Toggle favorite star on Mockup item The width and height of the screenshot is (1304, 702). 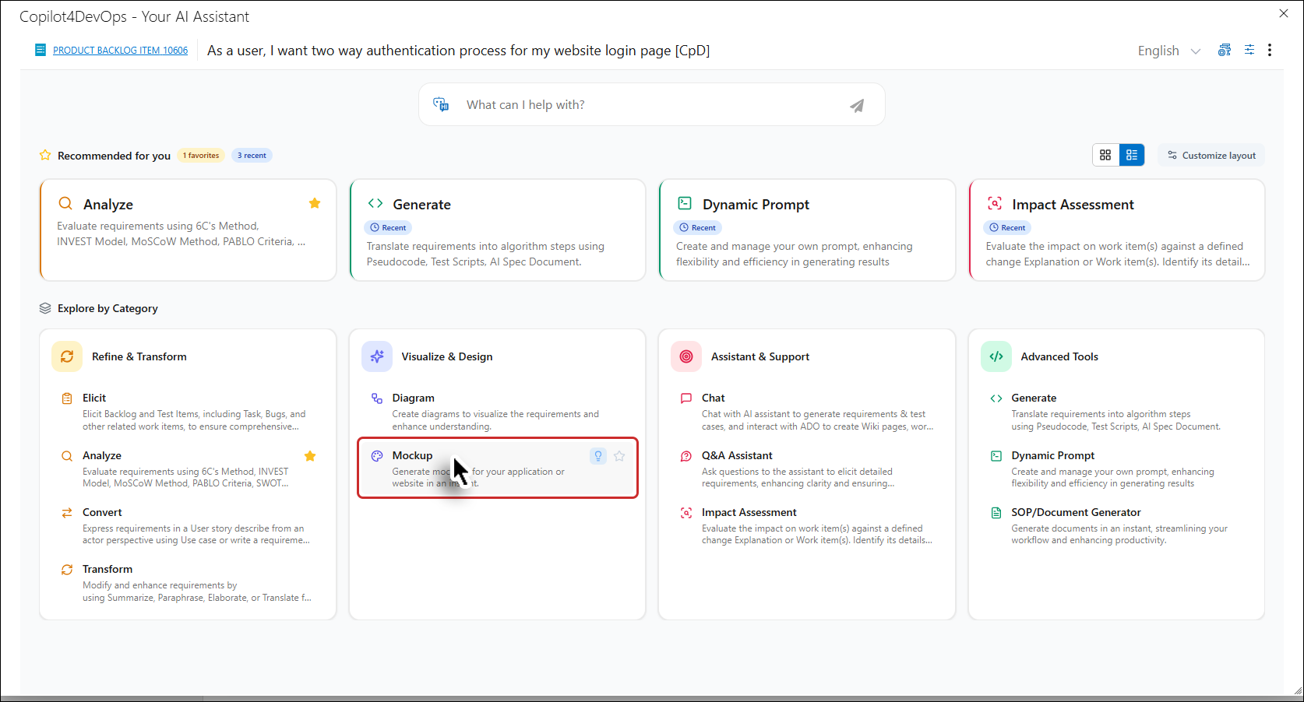click(x=619, y=456)
